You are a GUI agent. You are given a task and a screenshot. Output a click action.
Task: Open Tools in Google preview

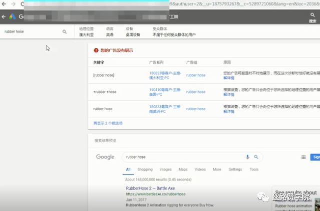(254, 169)
